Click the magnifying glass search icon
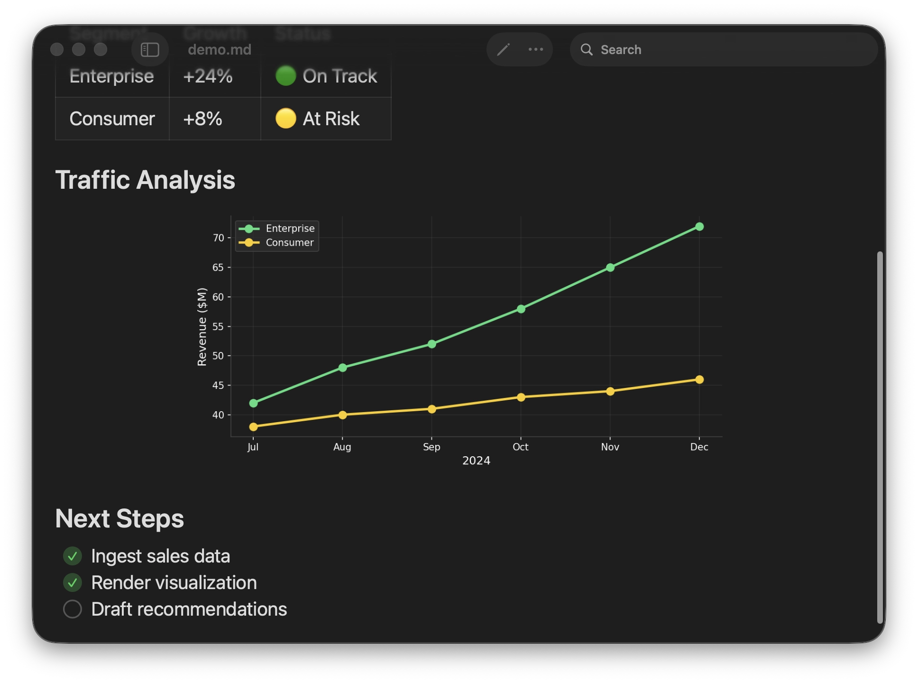 click(x=587, y=49)
